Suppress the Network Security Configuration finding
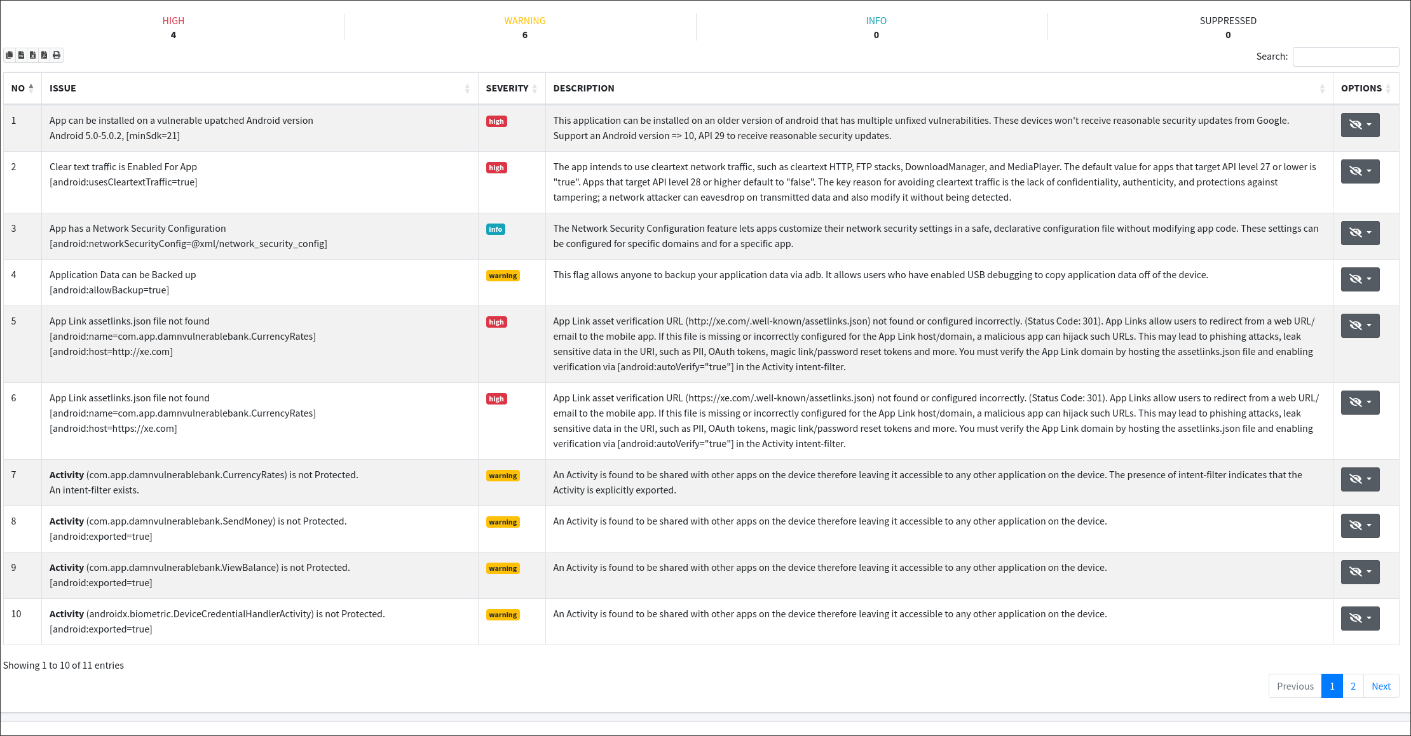This screenshot has height=736, width=1411. [x=1360, y=232]
